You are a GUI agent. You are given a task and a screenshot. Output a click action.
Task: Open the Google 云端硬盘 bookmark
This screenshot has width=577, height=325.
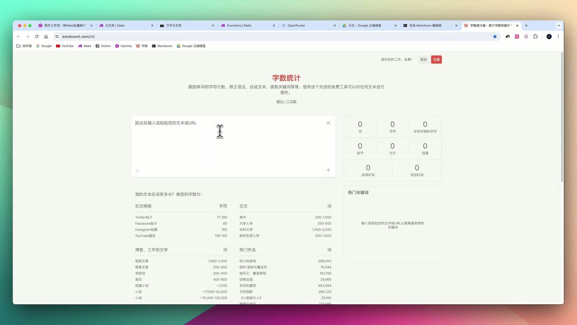(191, 46)
